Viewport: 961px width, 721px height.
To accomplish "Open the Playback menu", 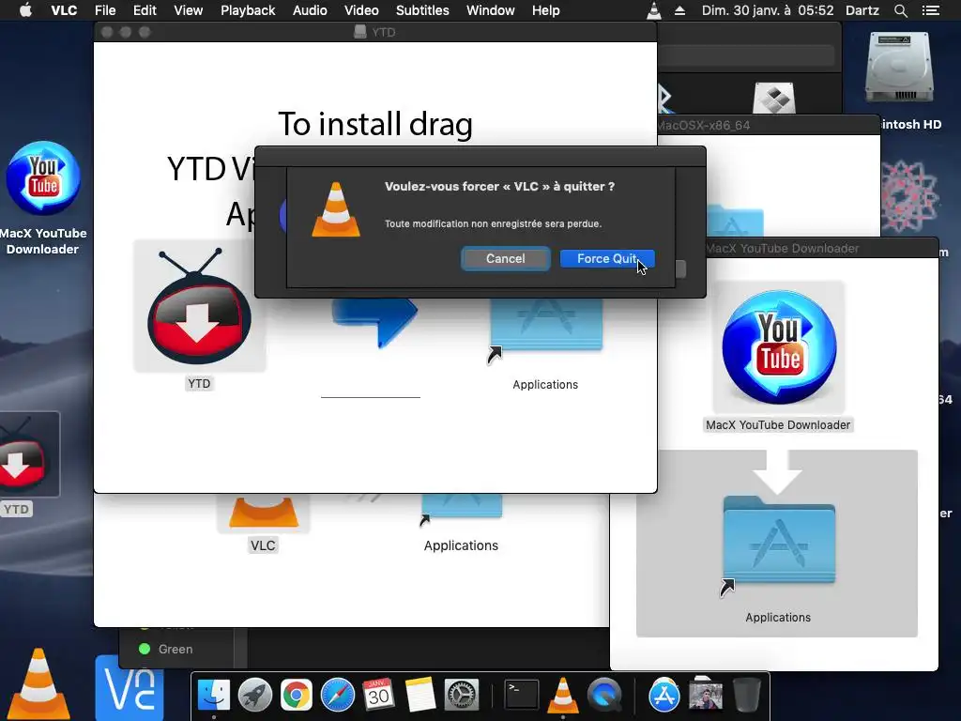I will coord(248,10).
